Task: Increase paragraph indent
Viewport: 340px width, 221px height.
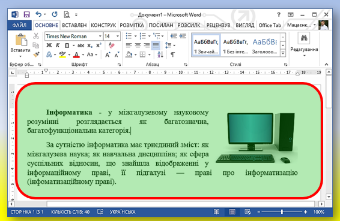Action: (x=183, y=36)
